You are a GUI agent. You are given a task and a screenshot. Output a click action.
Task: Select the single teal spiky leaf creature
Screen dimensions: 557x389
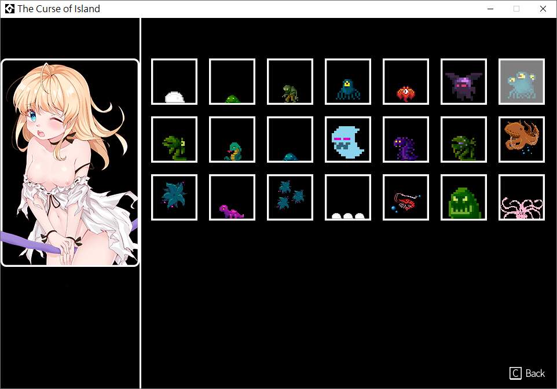(174, 197)
